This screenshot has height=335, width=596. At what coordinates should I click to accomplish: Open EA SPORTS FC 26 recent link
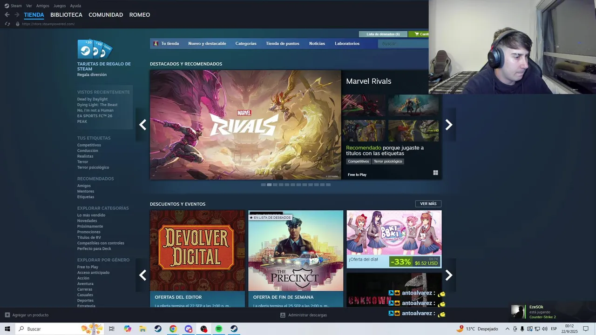pyautogui.click(x=95, y=116)
